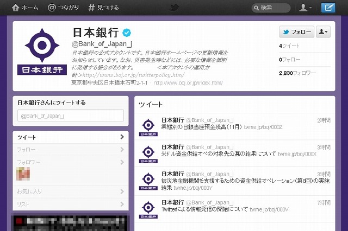Click the chevron on the sidebar フォロー row

pyautogui.click(x=122, y=150)
